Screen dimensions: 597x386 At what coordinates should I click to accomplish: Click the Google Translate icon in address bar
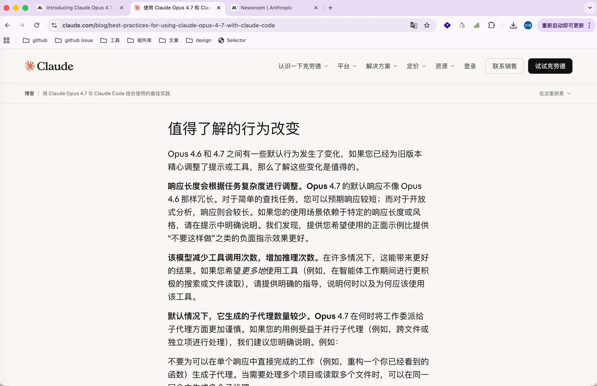pos(413,25)
